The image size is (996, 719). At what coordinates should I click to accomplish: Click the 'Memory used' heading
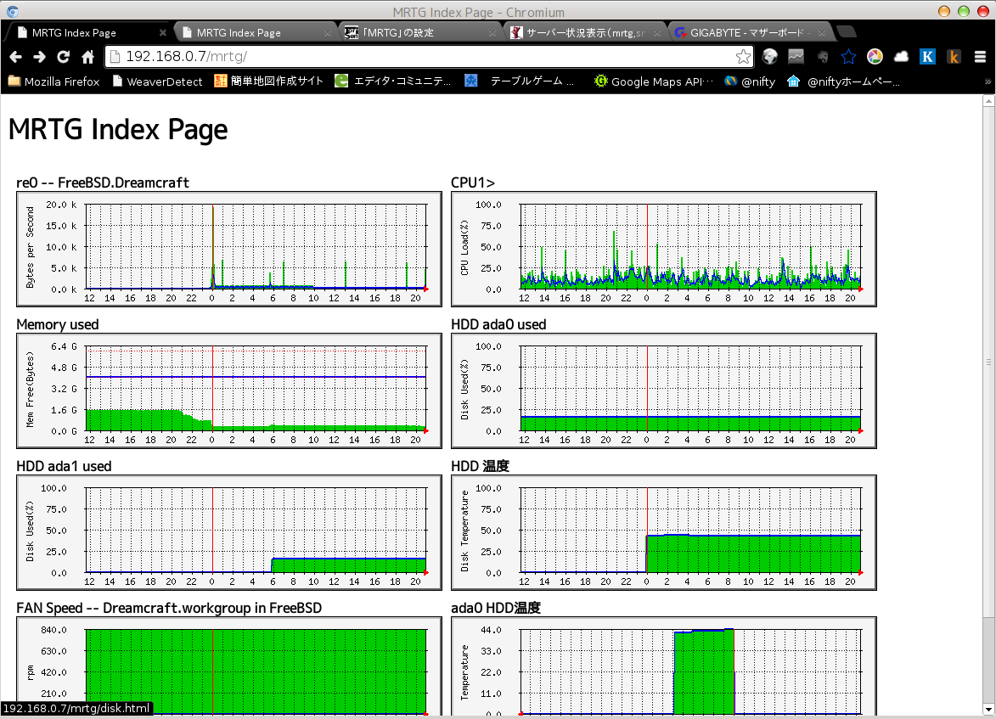point(57,324)
